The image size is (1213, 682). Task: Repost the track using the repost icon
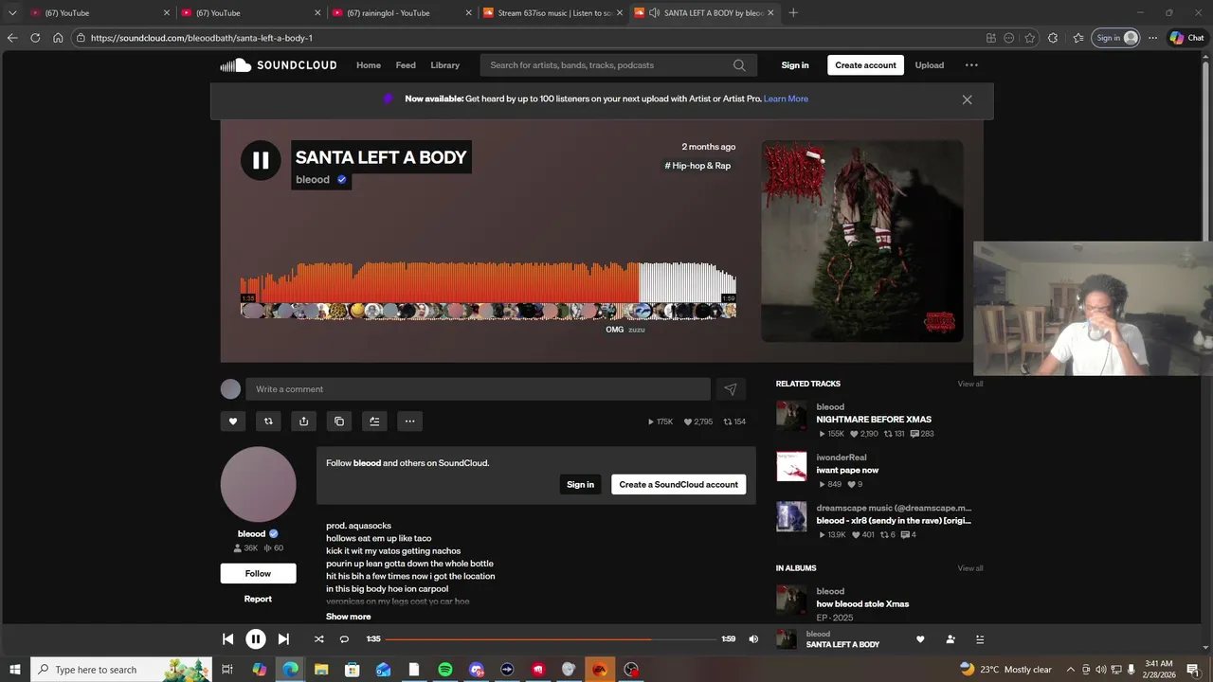click(x=268, y=422)
